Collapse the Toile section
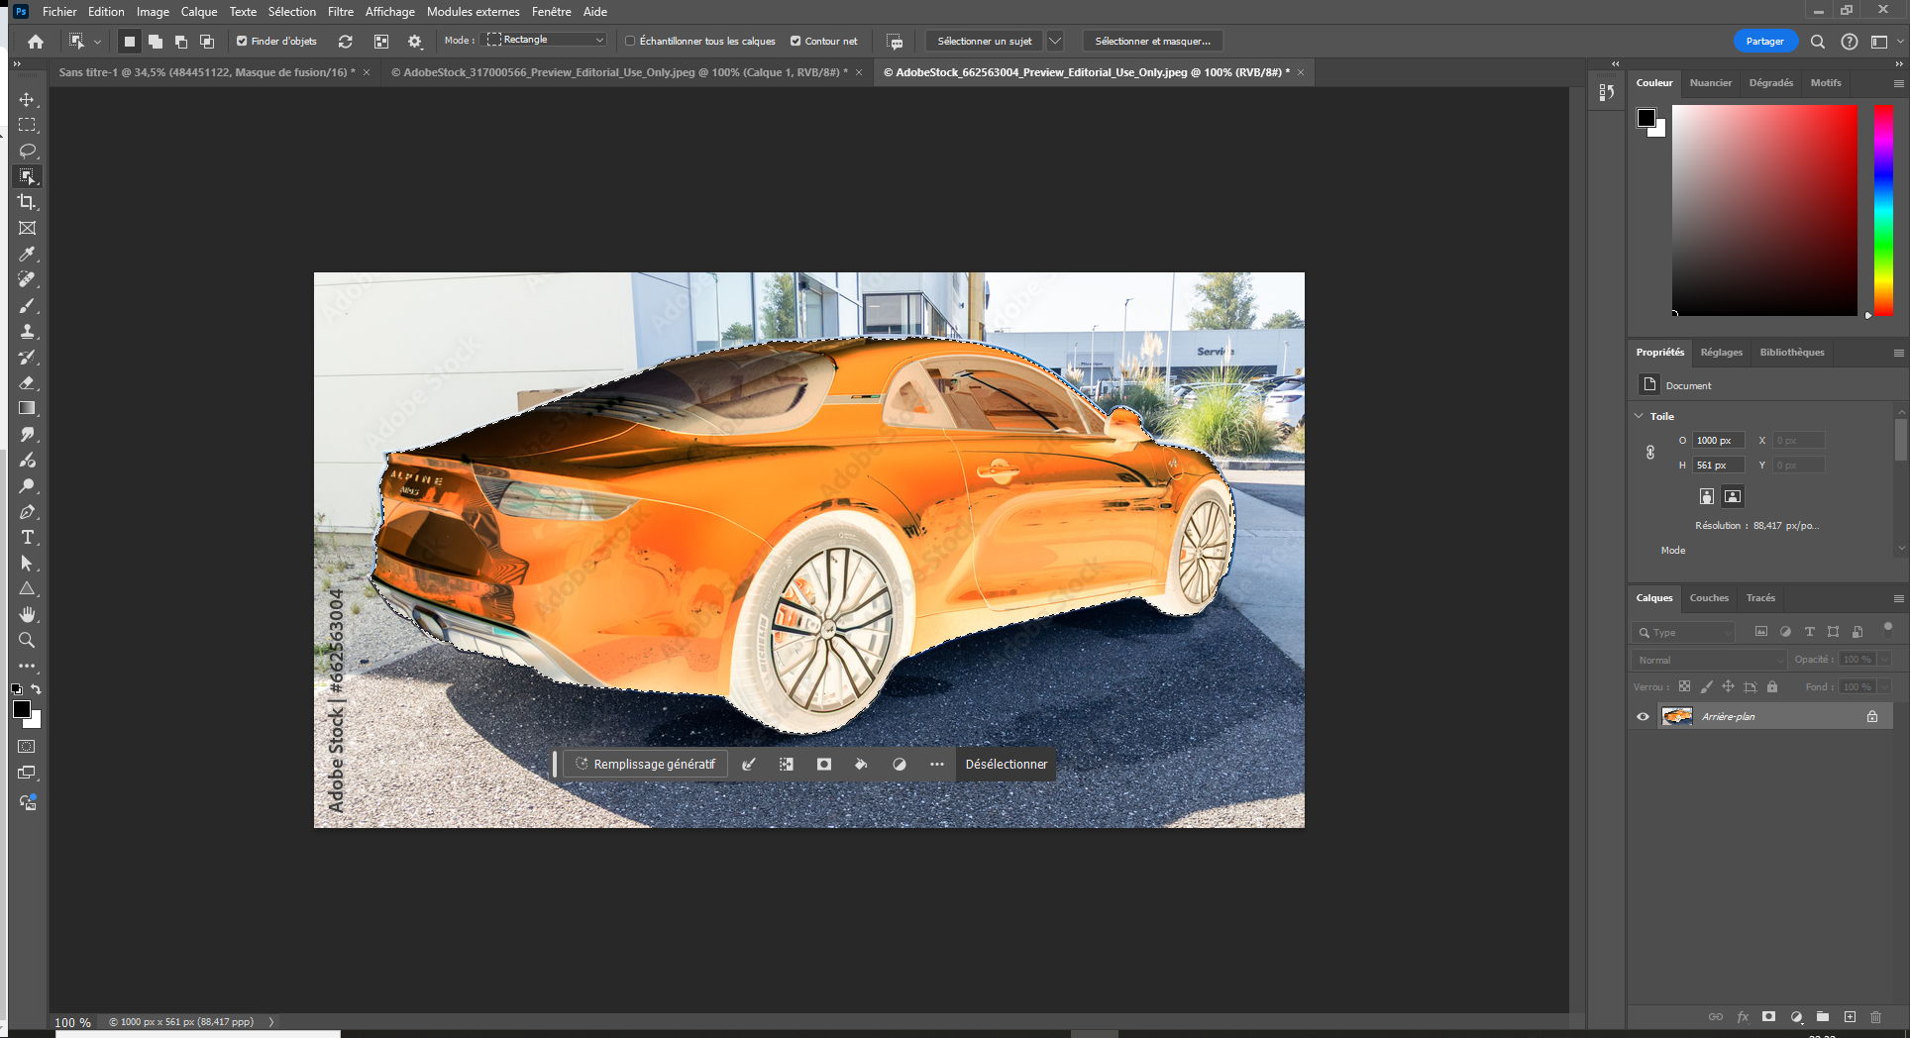 pos(1640,416)
